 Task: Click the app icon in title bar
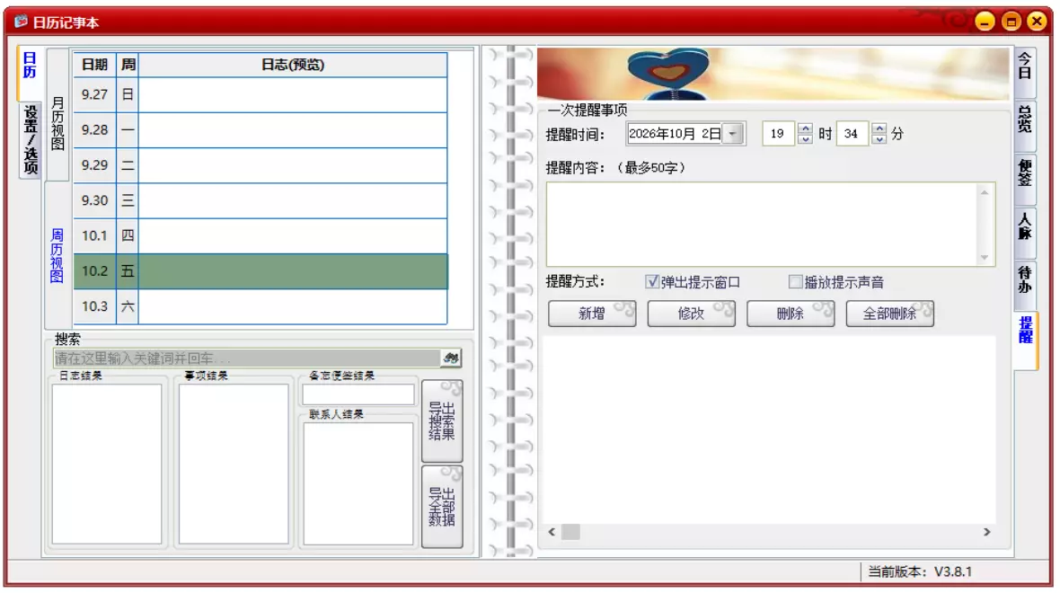[x=21, y=22]
